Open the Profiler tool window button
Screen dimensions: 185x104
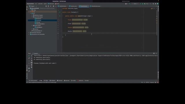click(73, 81)
